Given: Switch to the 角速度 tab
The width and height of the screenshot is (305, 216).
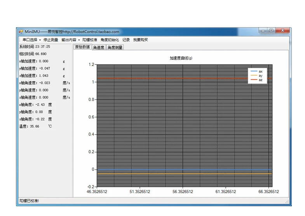Looking at the screenshot, I should tap(99, 47).
